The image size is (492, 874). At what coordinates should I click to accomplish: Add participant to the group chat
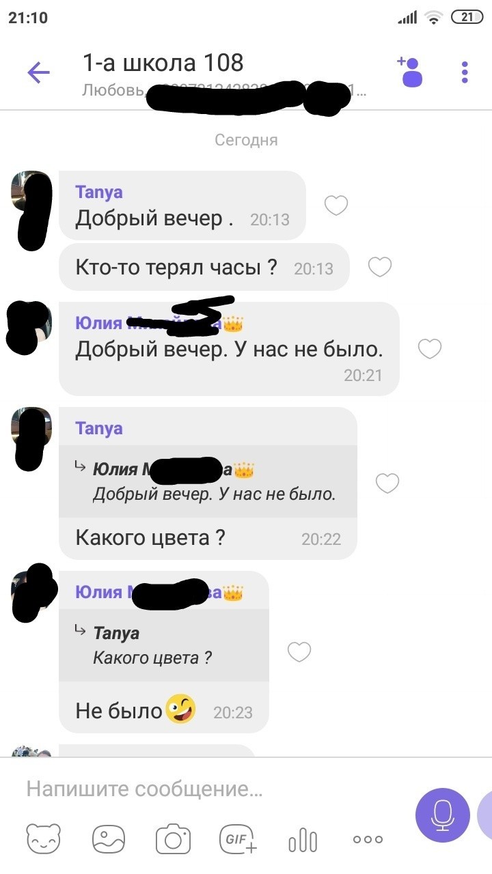pos(410,72)
